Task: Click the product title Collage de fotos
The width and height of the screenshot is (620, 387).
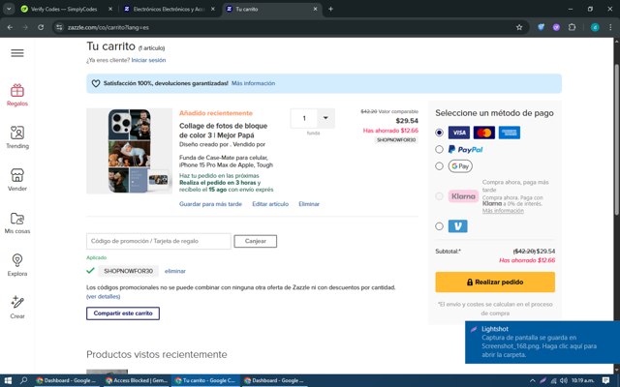Action: [224, 131]
